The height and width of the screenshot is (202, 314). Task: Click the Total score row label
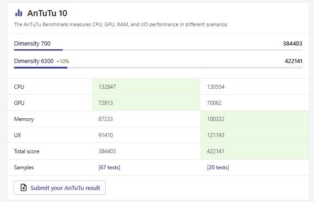click(x=27, y=151)
